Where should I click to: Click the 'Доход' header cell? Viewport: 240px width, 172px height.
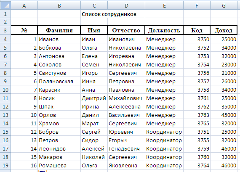(224, 30)
